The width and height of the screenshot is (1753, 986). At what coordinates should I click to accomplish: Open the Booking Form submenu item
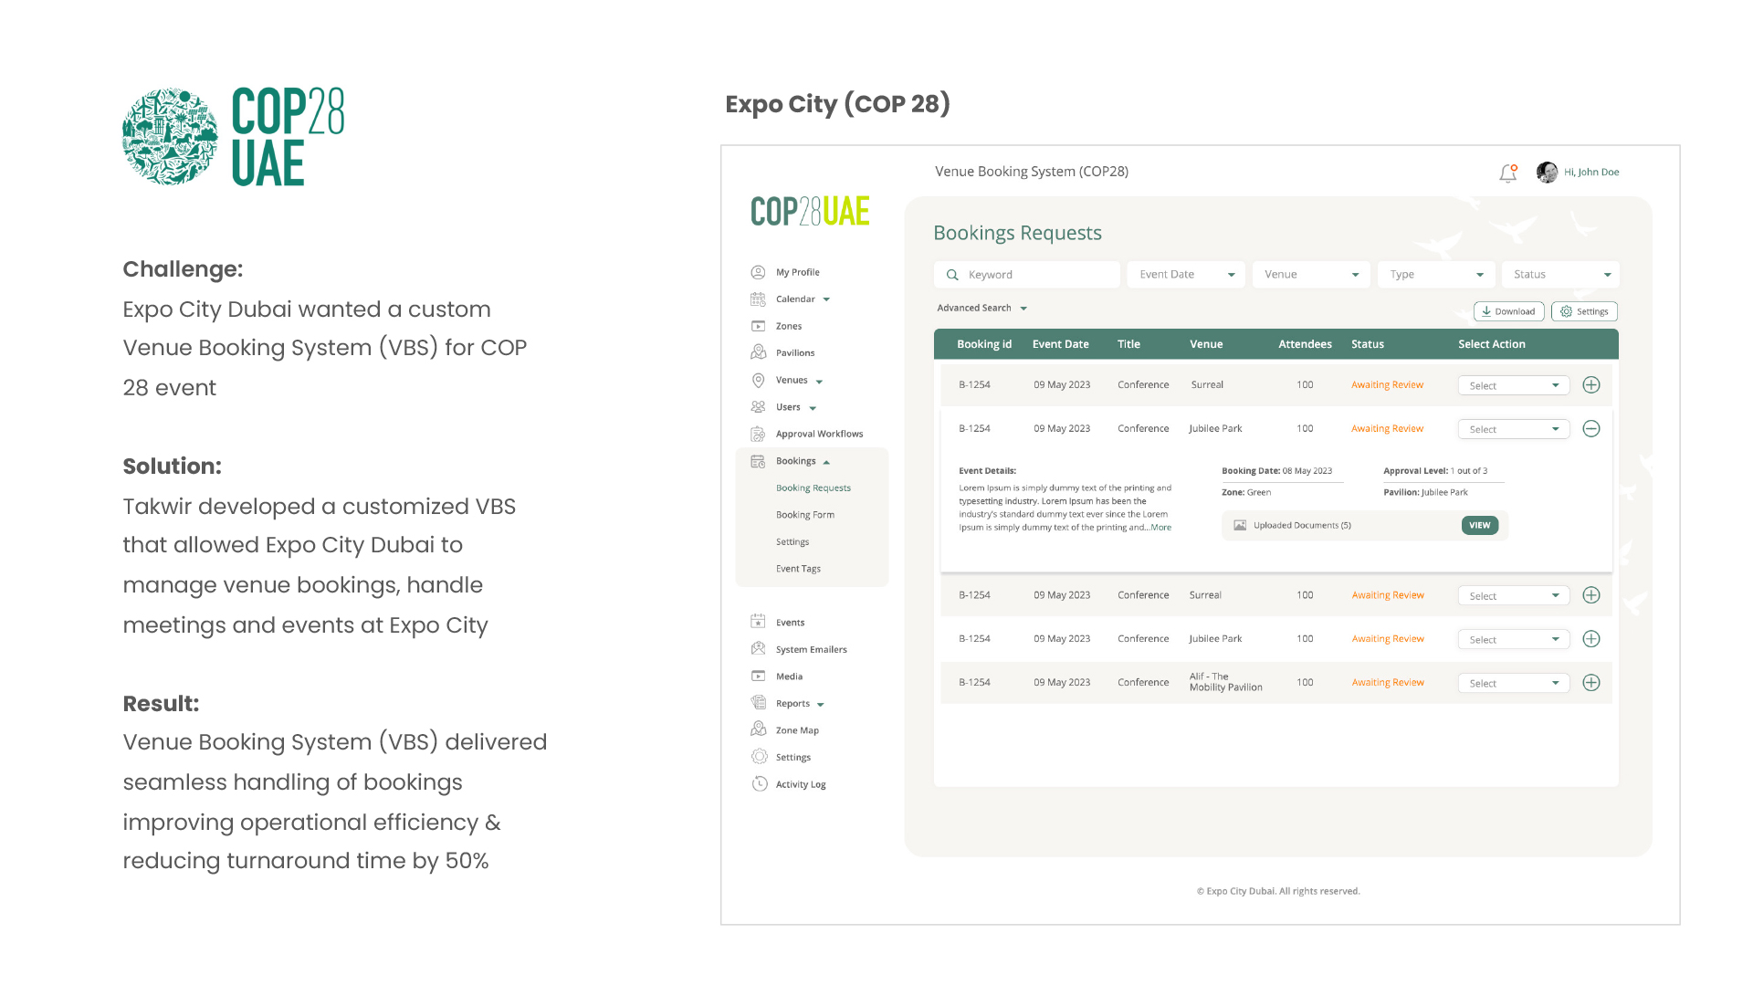805,515
